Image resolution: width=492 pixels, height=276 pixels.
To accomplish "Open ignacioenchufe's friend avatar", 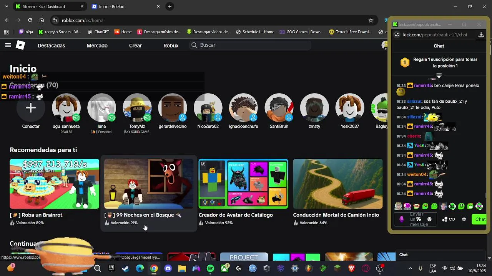I will 243,108.
